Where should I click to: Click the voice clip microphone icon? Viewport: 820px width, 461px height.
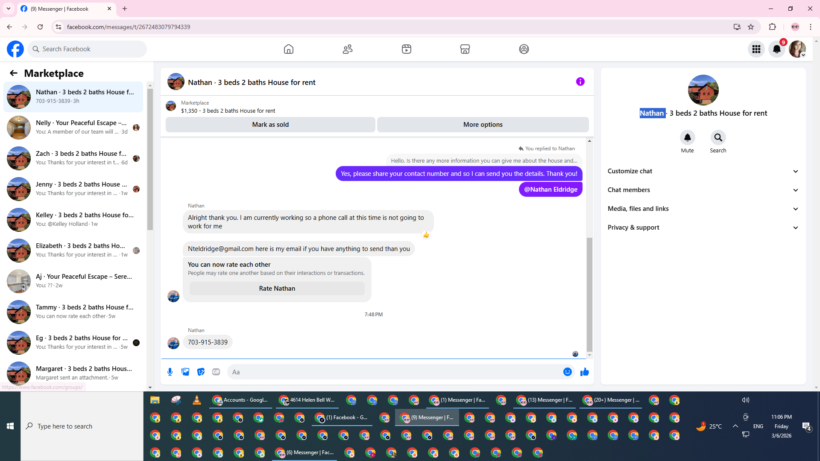pos(170,372)
